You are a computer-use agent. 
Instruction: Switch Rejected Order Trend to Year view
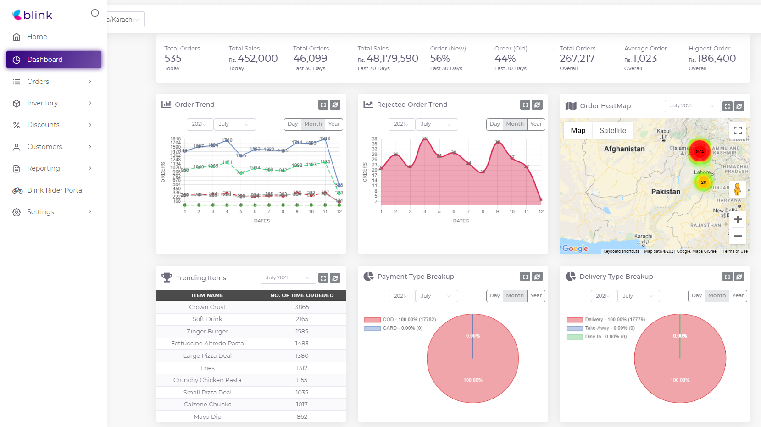click(536, 124)
